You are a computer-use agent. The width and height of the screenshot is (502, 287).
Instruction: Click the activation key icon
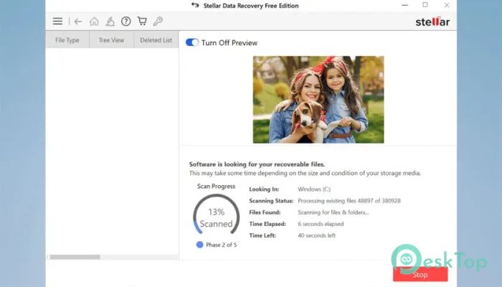[158, 22]
